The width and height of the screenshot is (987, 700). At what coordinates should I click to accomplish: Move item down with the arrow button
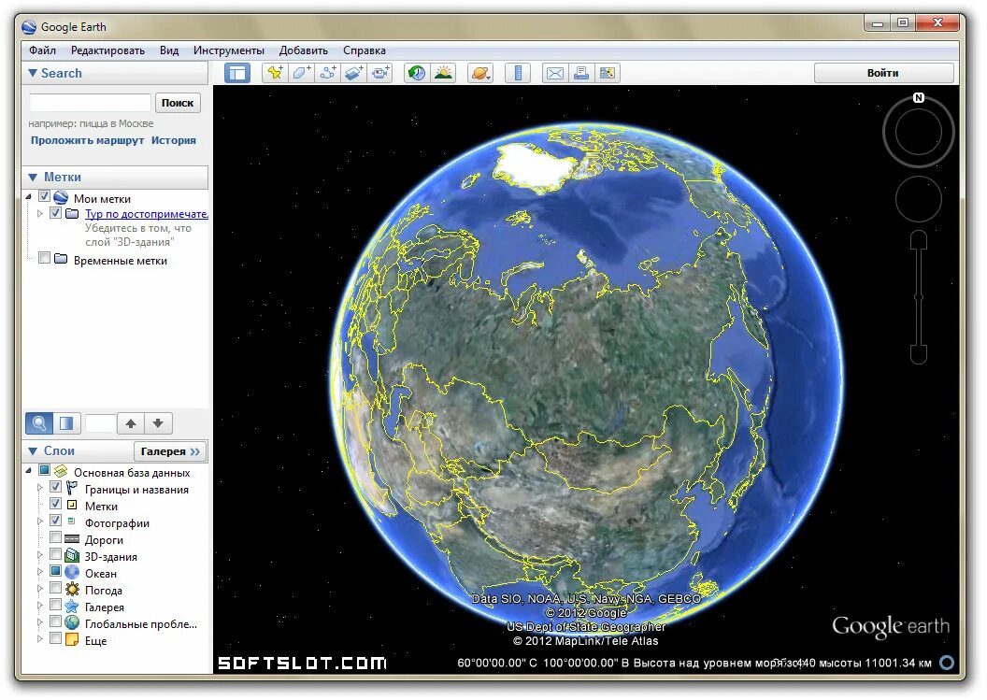158,423
